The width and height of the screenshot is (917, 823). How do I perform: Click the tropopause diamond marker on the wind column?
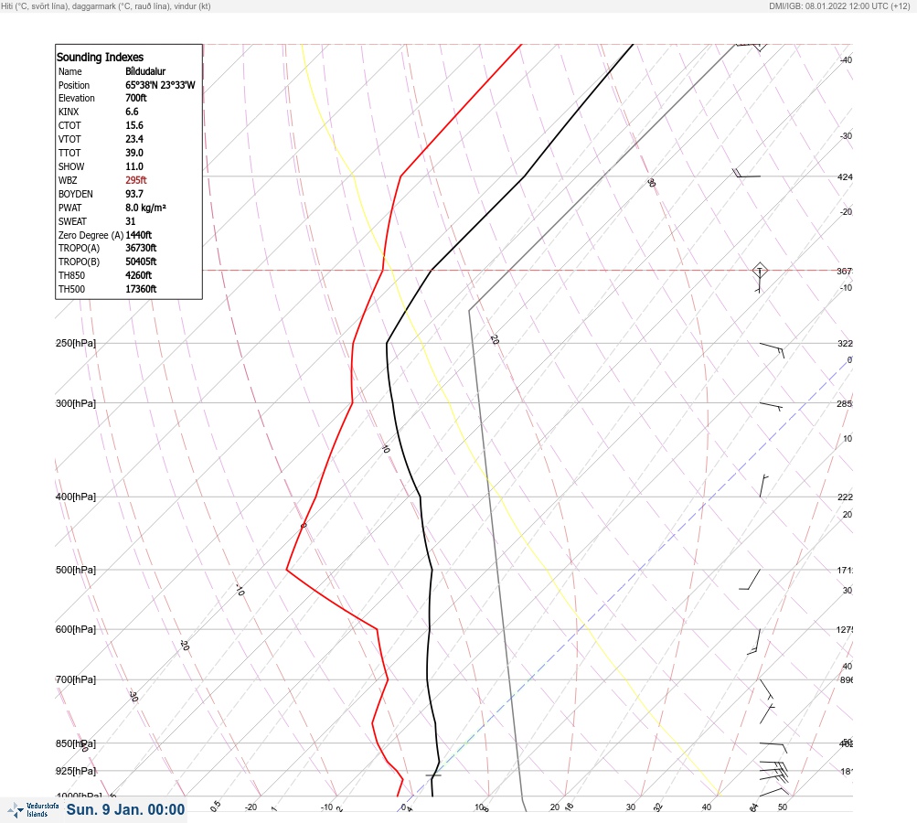pos(760,271)
